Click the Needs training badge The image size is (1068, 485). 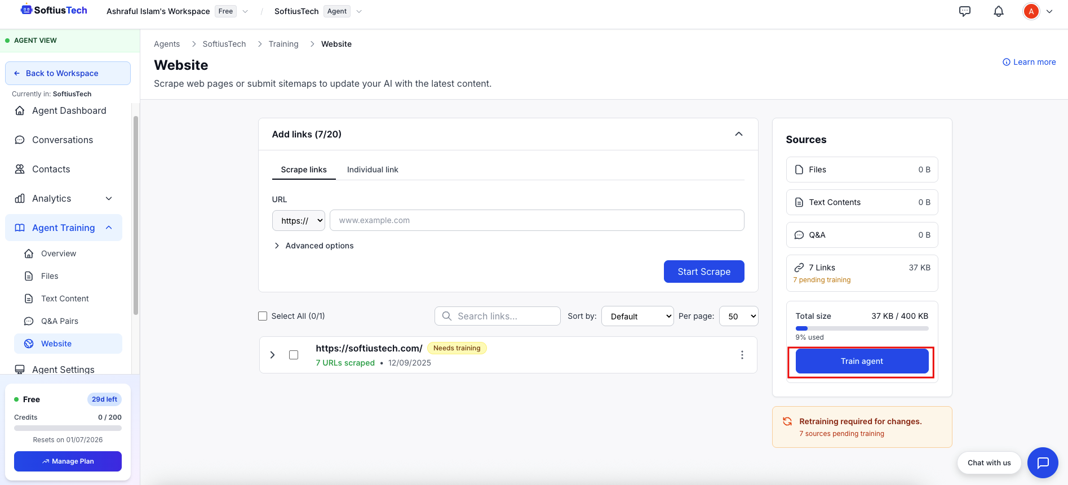tap(457, 348)
